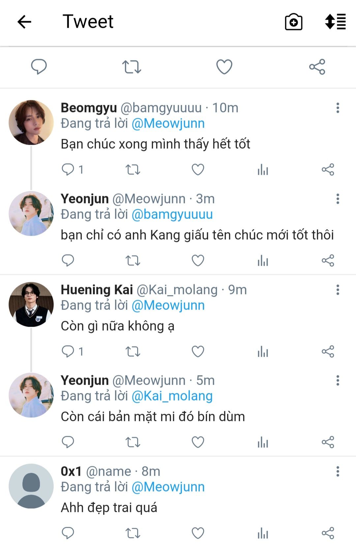Like the main tweet
Screen dimensions: 356x545
point(224,67)
